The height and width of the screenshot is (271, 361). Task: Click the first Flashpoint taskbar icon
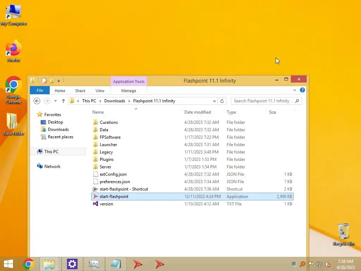138,264
